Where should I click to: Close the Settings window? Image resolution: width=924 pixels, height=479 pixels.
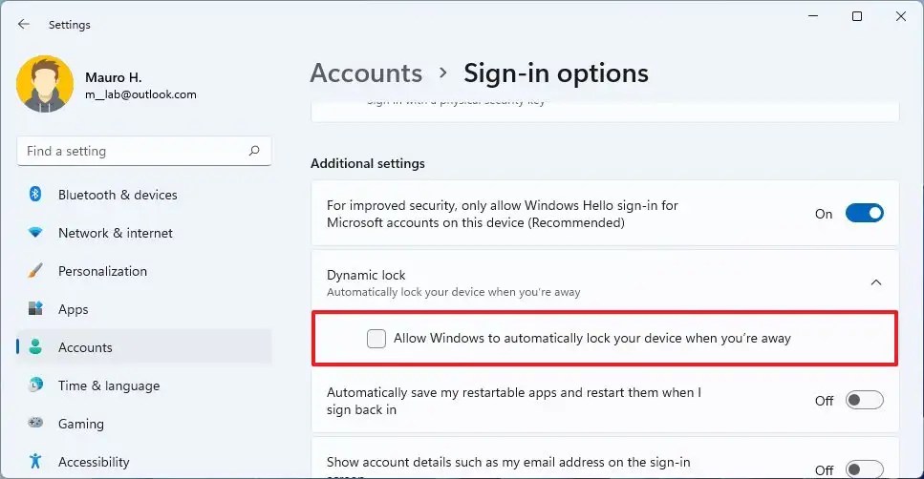tap(900, 16)
